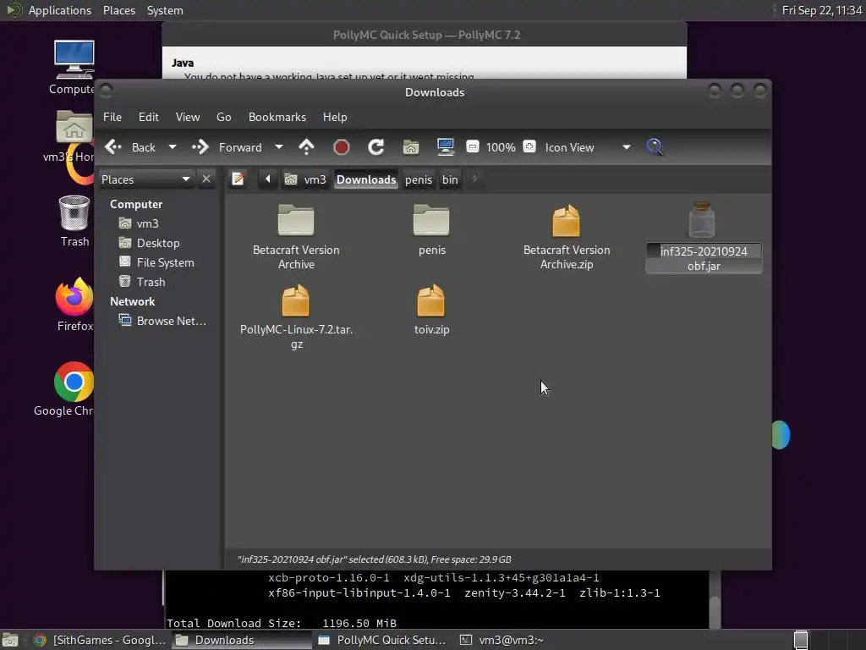
Task: Click the Downloads taskbar window button
Action: tap(242, 640)
